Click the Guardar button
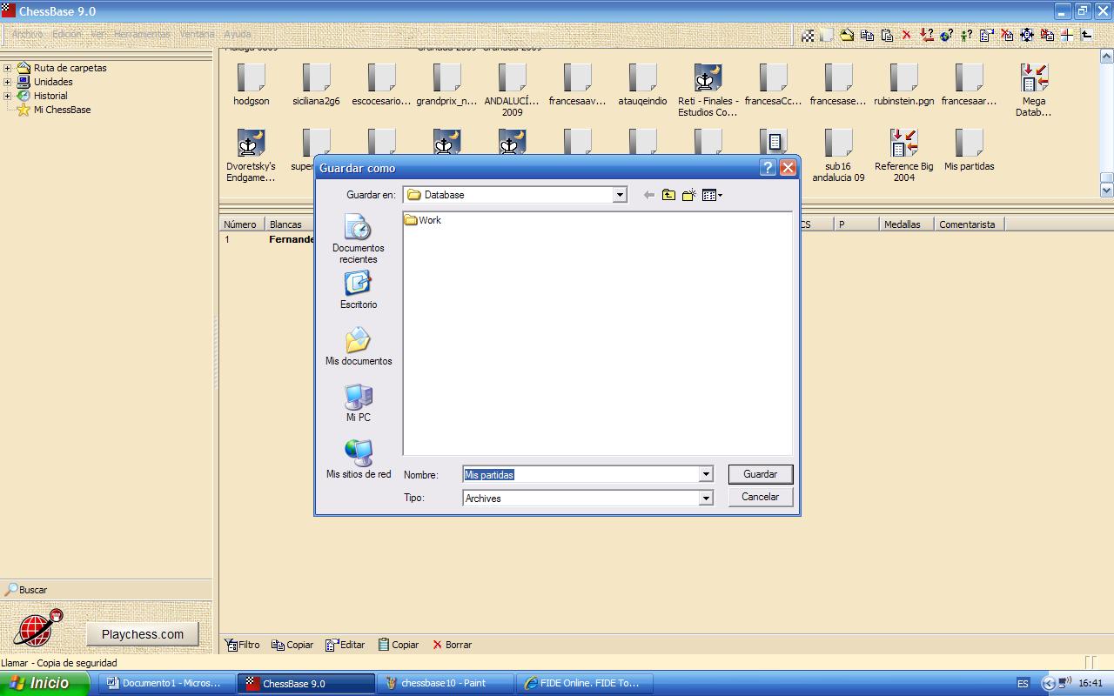The image size is (1114, 696). [761, 474]
